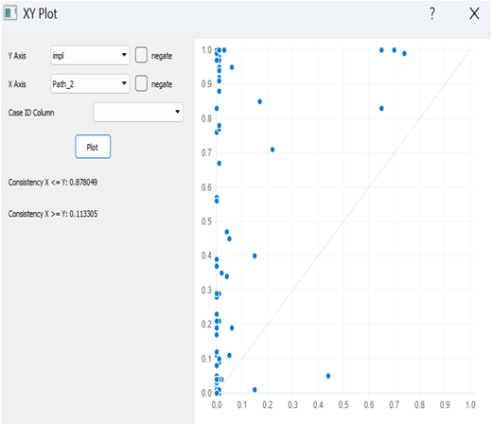Viewport: 492px width, 425px height.
Task: Click the 0.5 label on the y-axis
Action: click(x=206, y=221)
